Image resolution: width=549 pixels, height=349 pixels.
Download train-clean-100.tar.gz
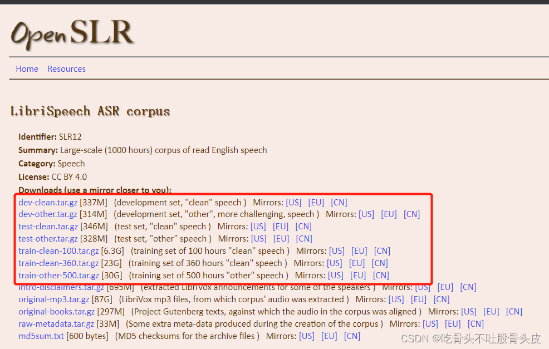pos(58,251)
